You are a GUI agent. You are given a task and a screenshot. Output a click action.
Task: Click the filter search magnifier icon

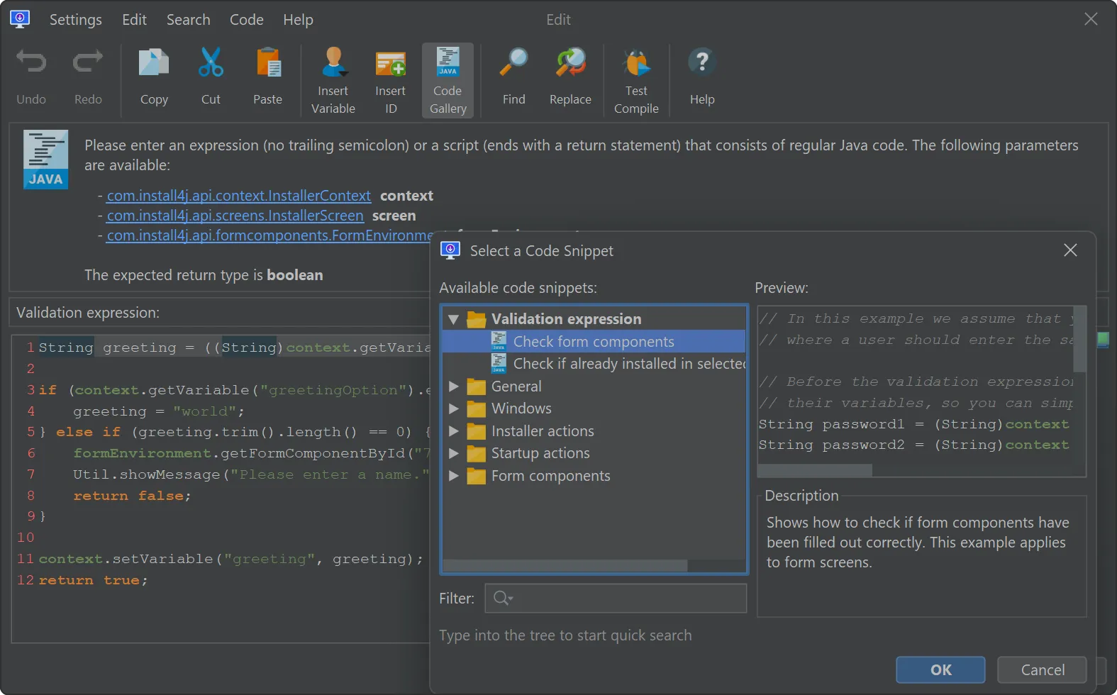[502, 598]
